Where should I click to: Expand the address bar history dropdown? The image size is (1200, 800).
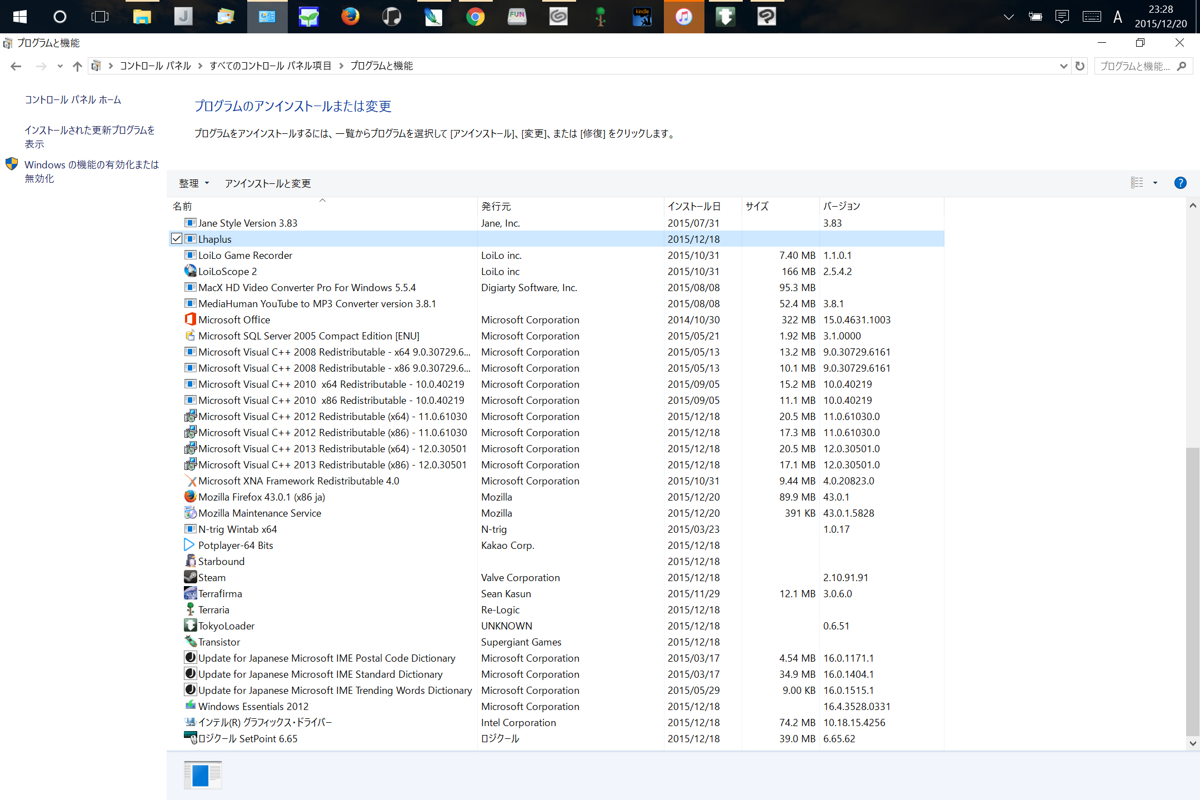[1063, 66]
